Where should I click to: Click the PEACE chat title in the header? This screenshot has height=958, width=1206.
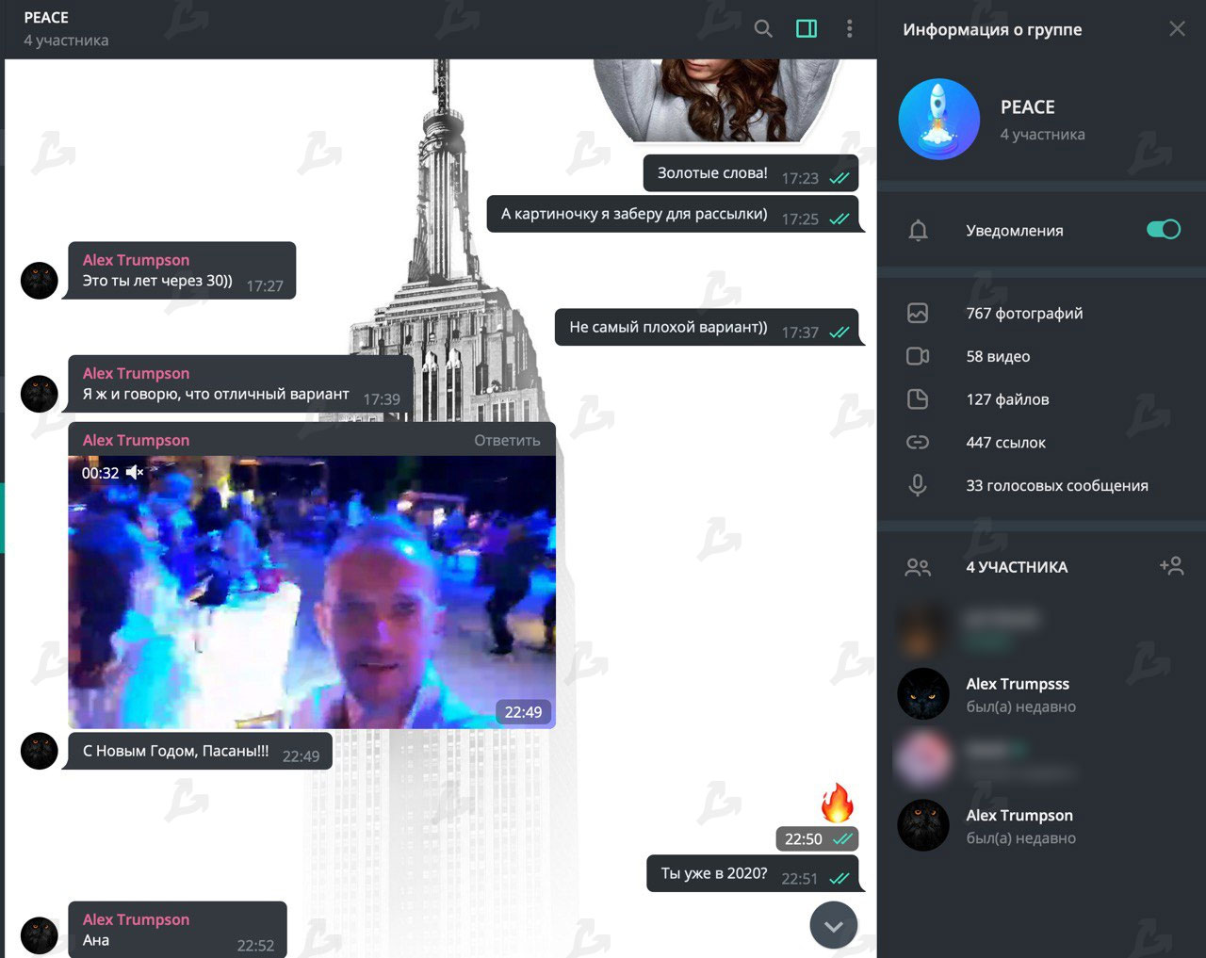point(46,18)
